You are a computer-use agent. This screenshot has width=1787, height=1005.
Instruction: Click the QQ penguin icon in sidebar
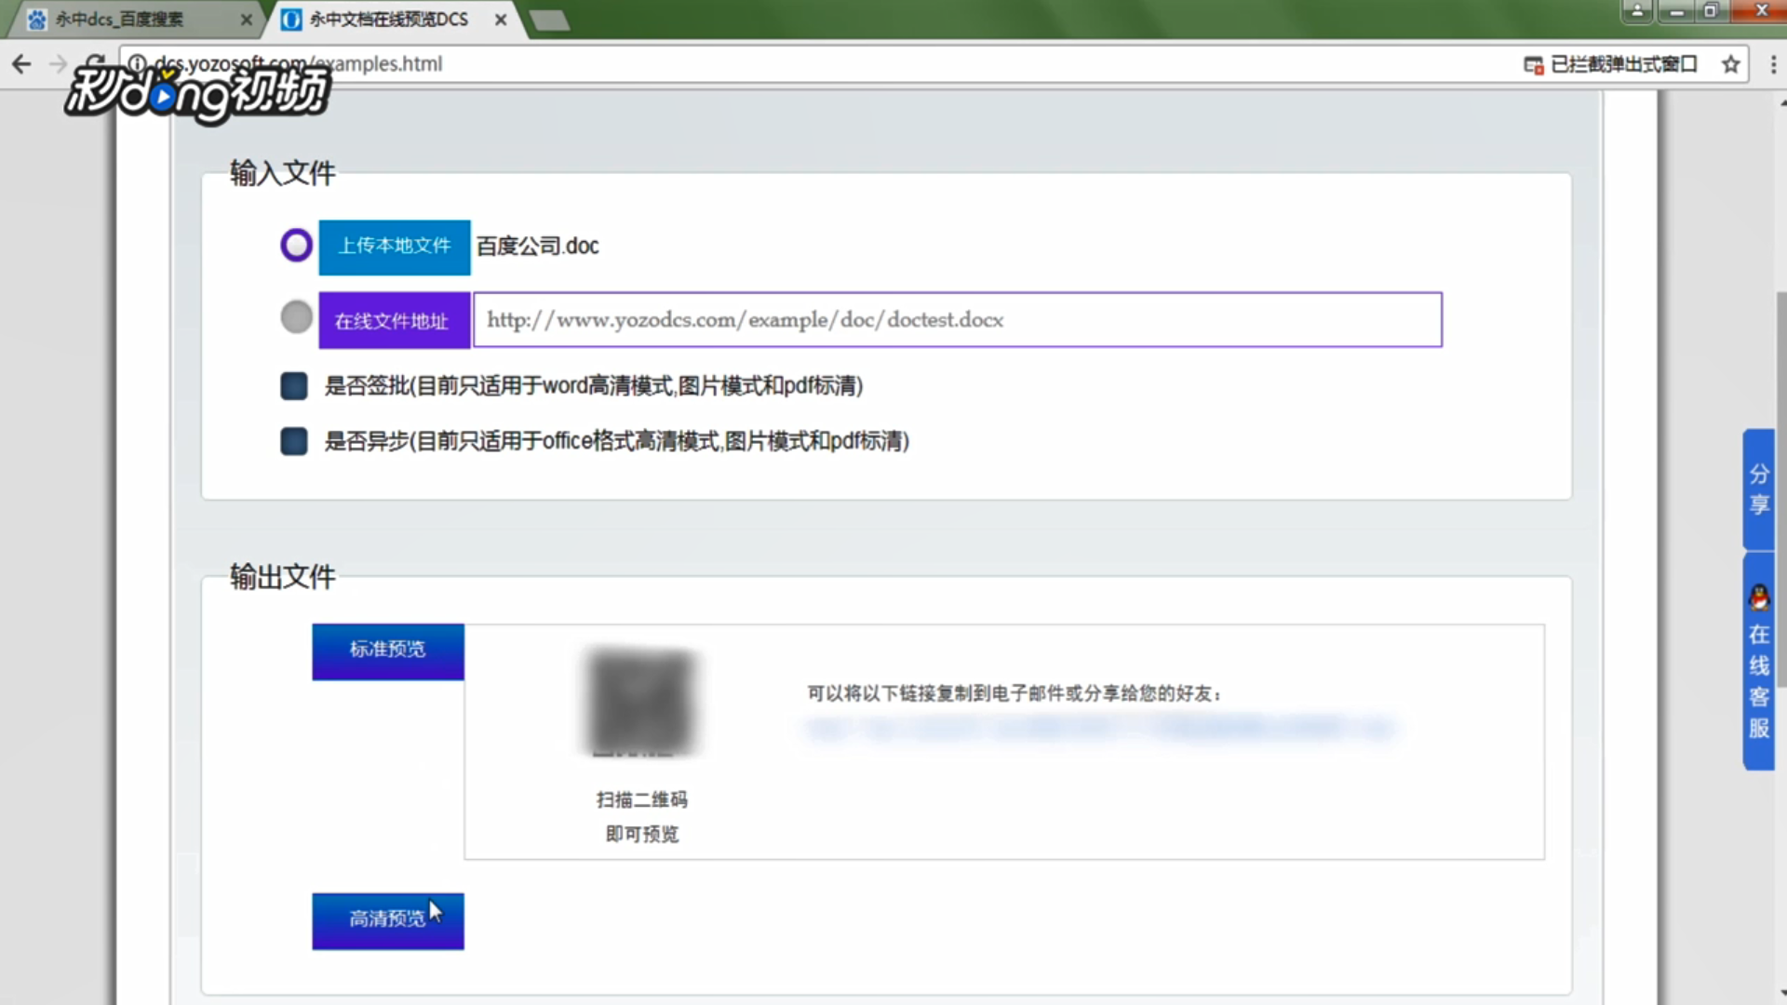coord(1759,596)
